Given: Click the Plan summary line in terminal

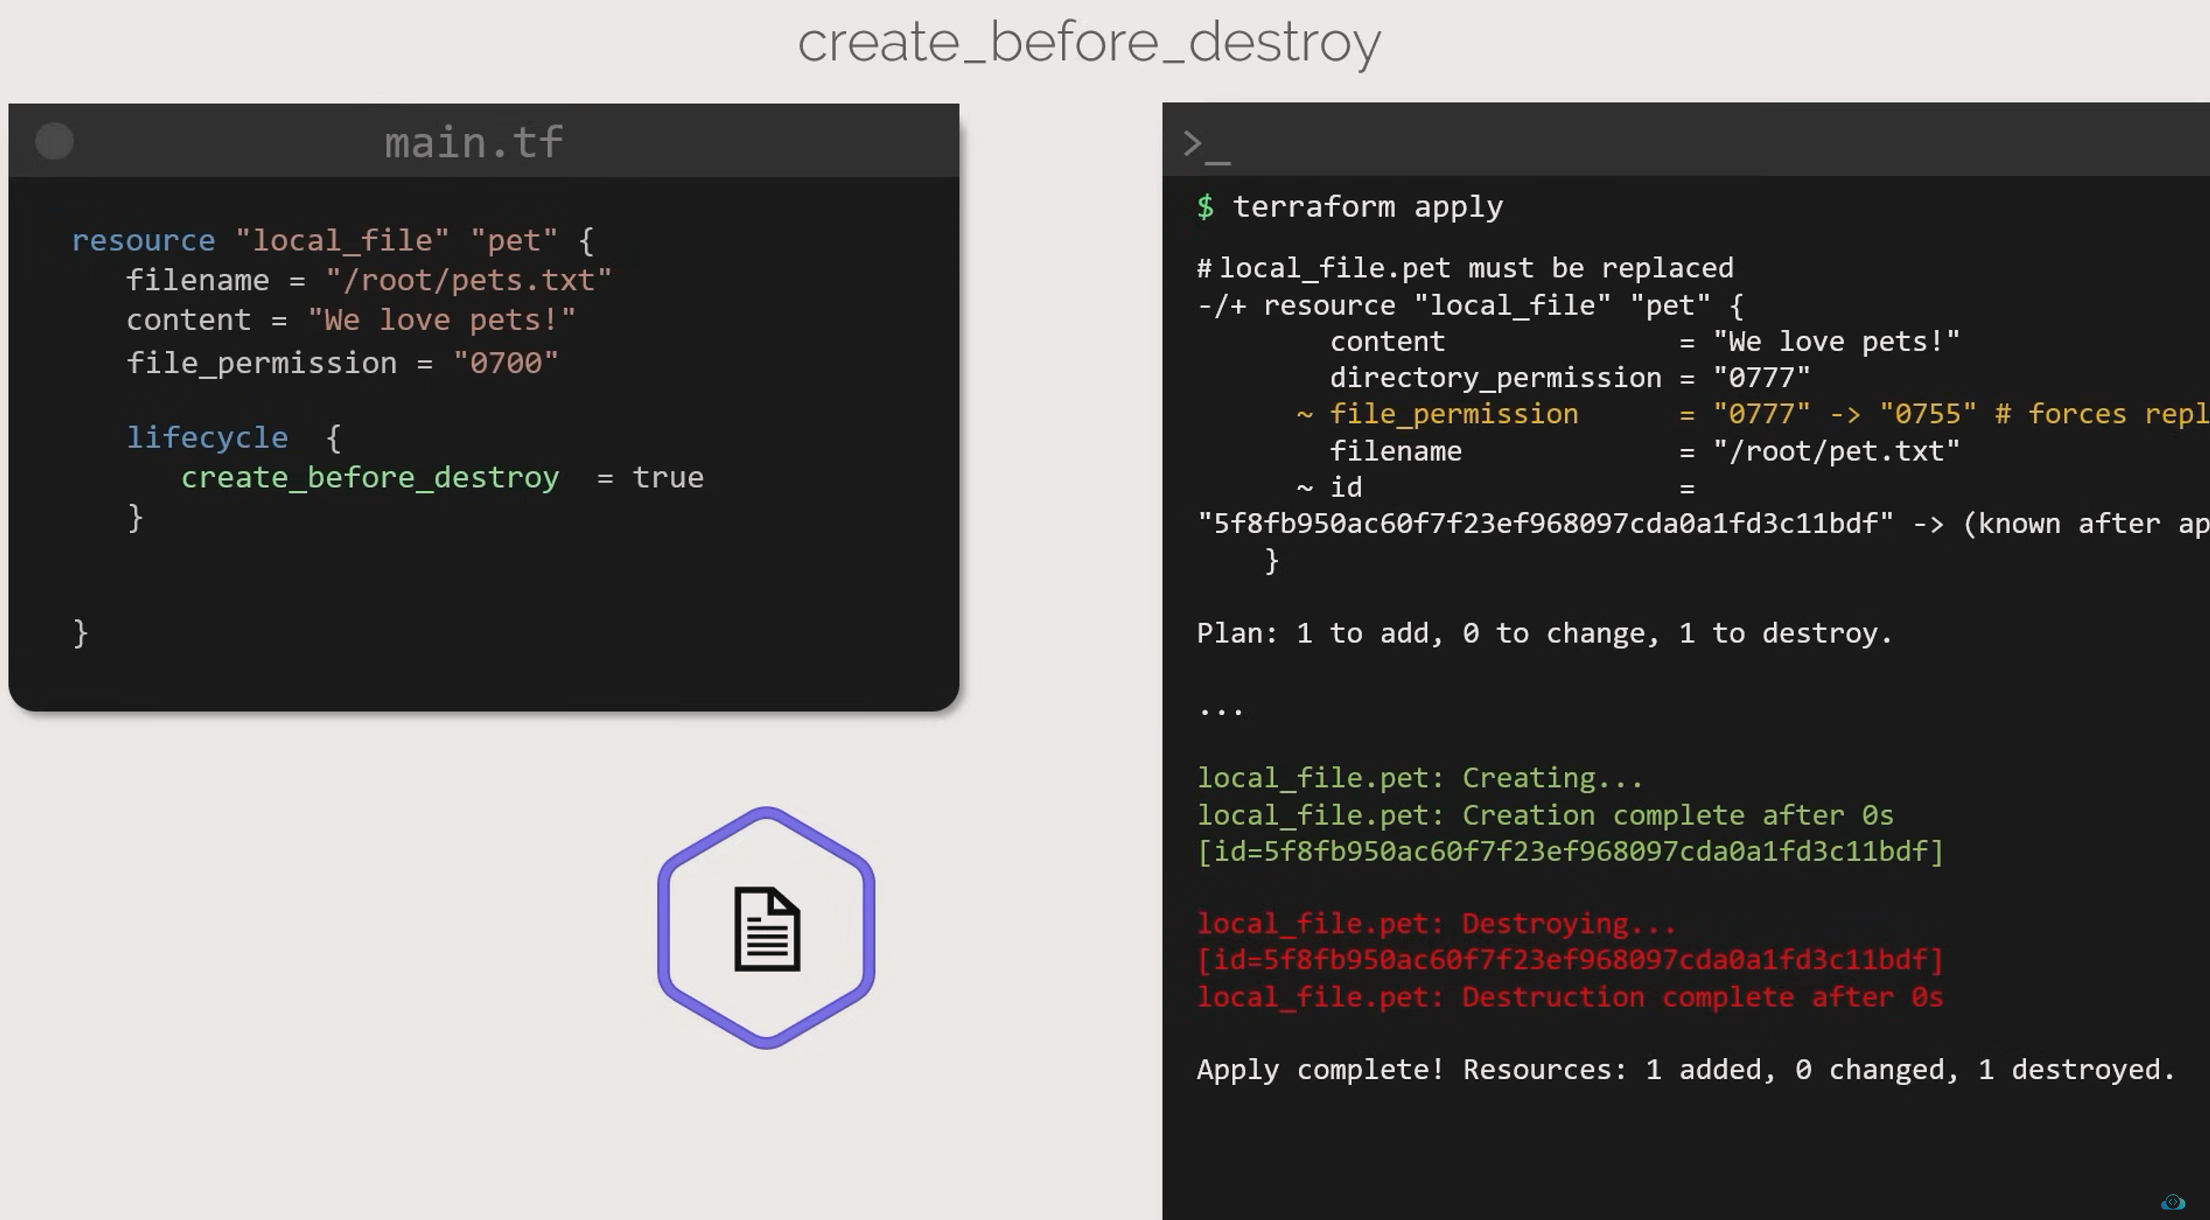Looking at the screenshot, I should 1543,633.
